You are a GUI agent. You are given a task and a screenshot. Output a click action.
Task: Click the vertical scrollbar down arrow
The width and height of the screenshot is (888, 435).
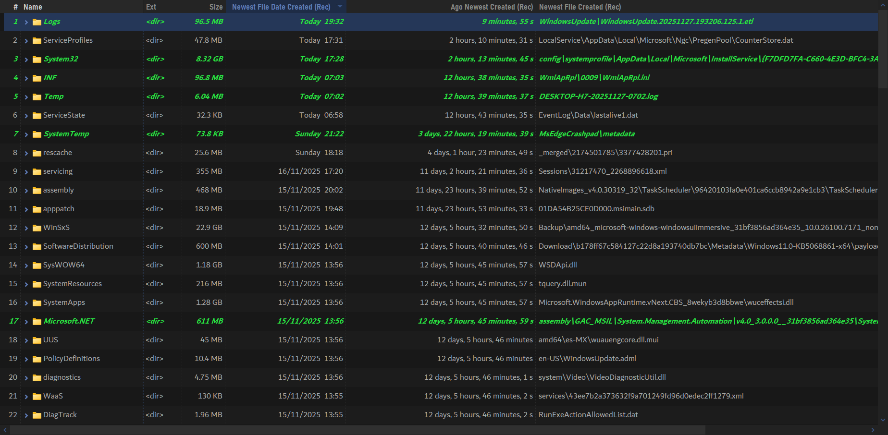[883, 420]
